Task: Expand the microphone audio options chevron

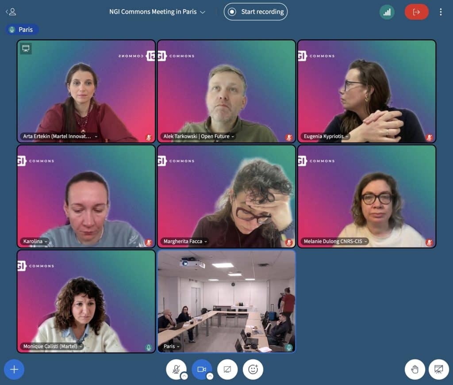Action: [x=184, y=376]
